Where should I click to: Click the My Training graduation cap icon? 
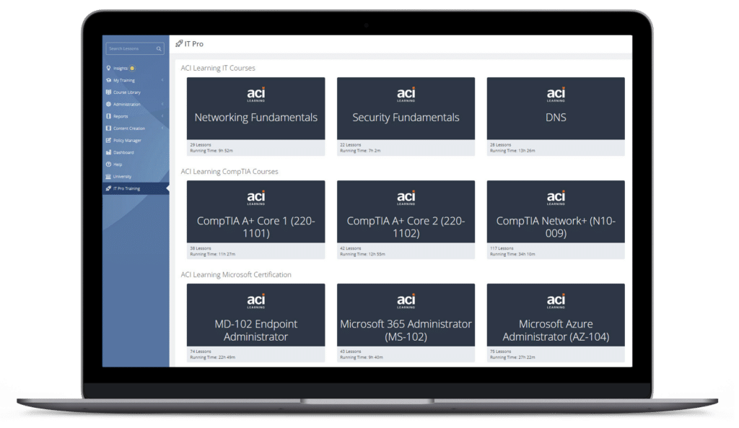click(x=108, y=80)
